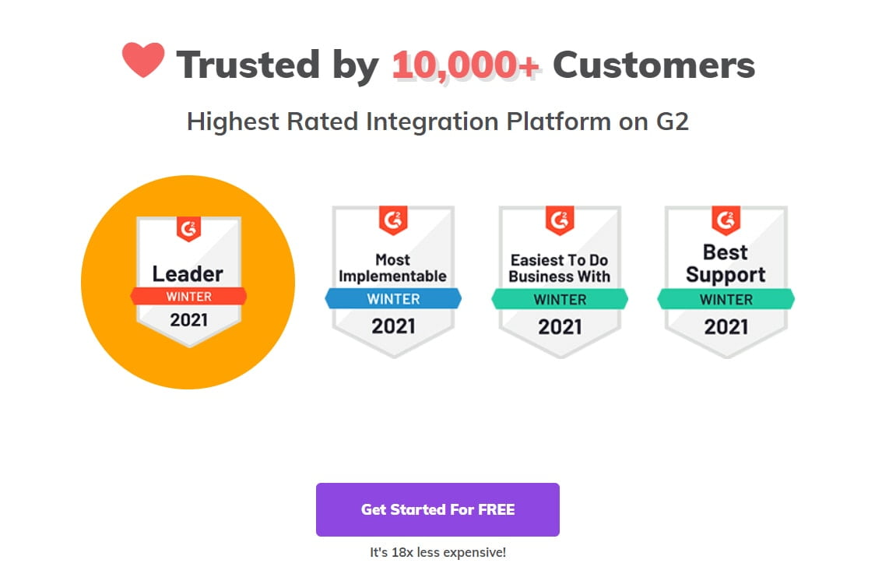Click 2021 on the Leader badge
This screenshot has height=588, width=875.
click(189, 318)
